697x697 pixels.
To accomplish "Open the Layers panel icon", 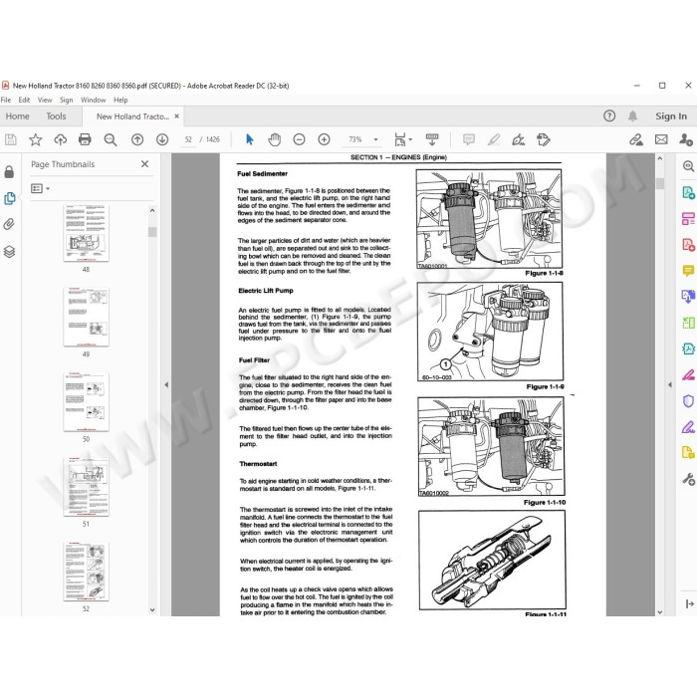I will coord(9,252).
